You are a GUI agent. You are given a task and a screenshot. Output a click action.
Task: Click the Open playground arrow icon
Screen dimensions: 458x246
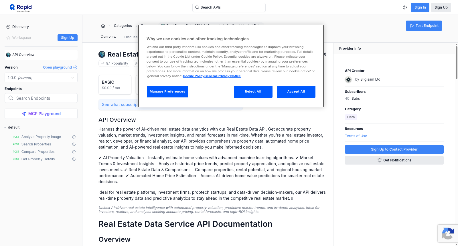75,67
